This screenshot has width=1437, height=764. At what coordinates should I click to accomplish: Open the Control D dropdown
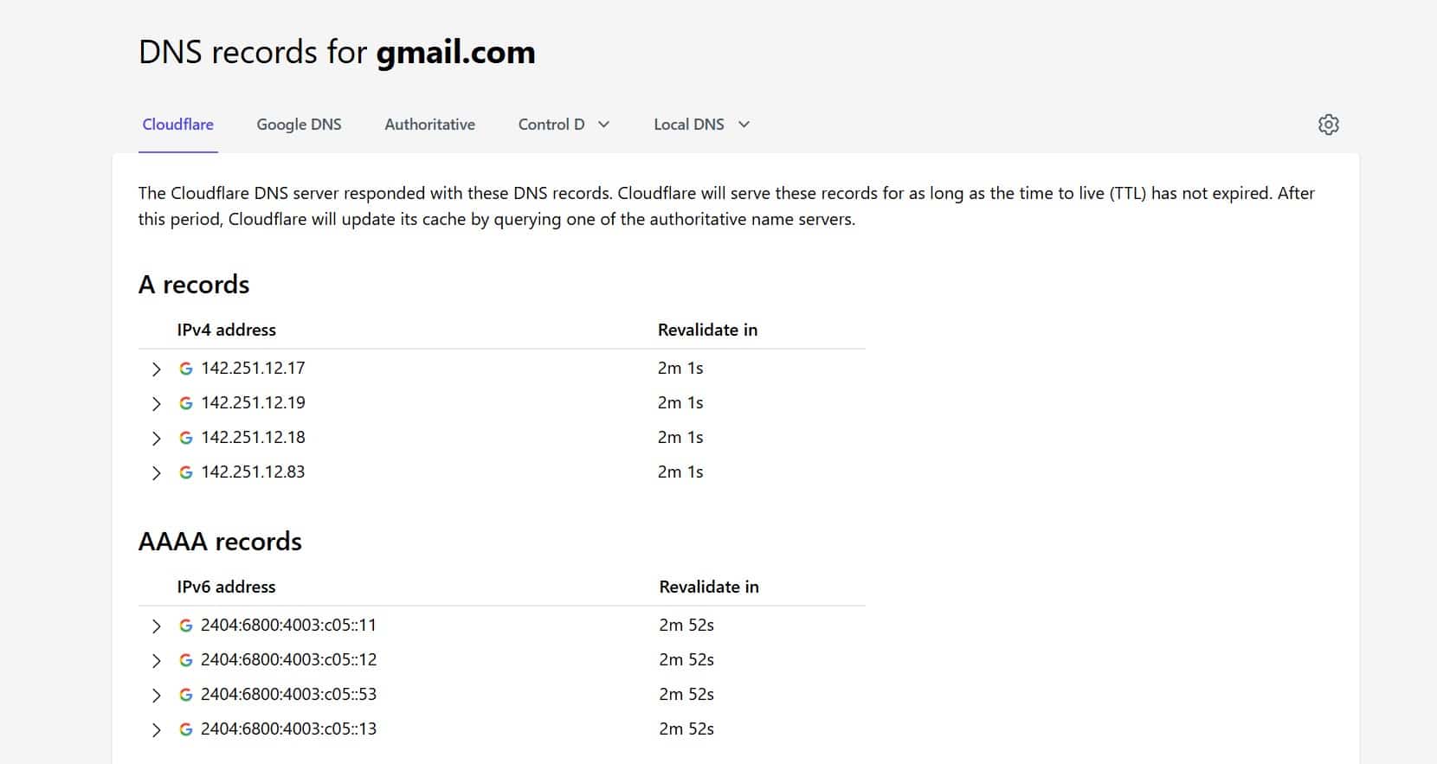tap(564, 125)
